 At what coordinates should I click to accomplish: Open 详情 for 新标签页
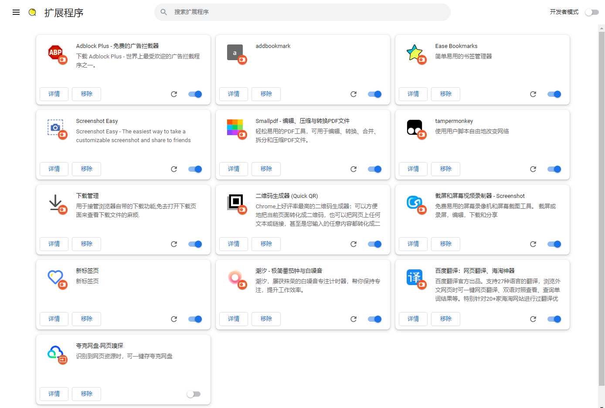tap(54, 319)
